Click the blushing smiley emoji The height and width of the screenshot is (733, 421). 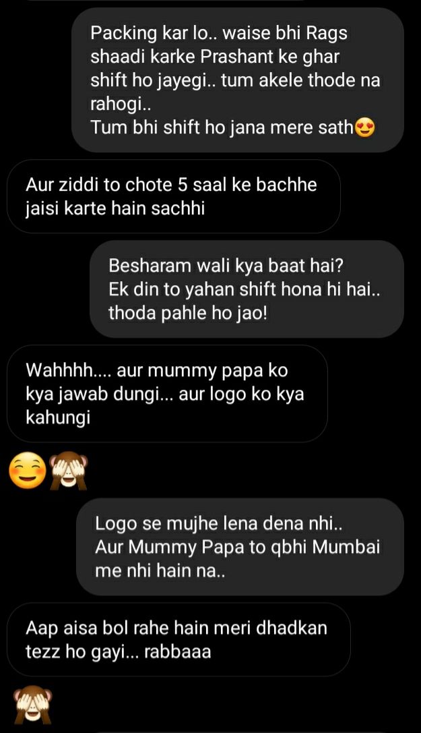(x=28, y=471)
